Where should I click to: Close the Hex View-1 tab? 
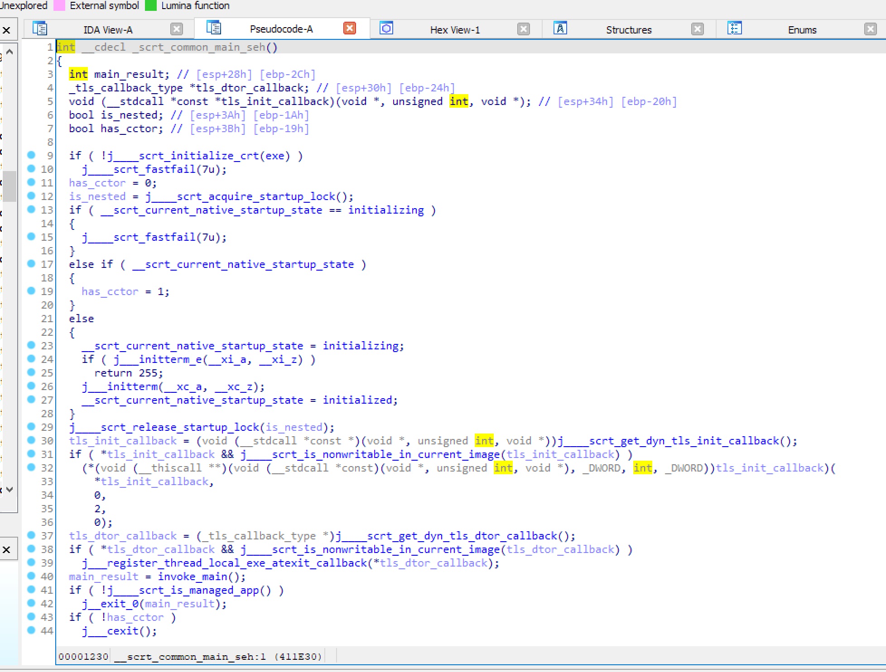[523, 29]
